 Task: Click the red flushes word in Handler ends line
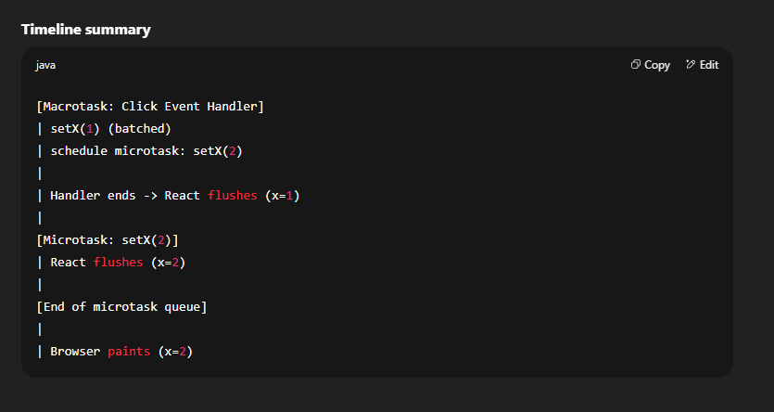[x=233, y=195]
